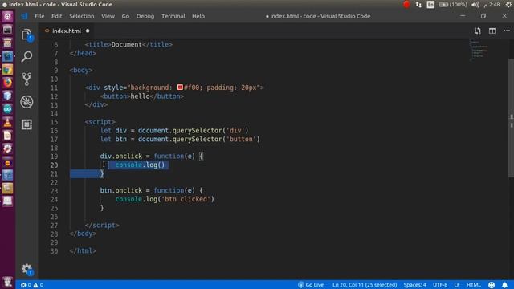Screen dimensions: 514x289
Task: Click the VS Code logo in title bar
Action: click(x=24, y=16)
